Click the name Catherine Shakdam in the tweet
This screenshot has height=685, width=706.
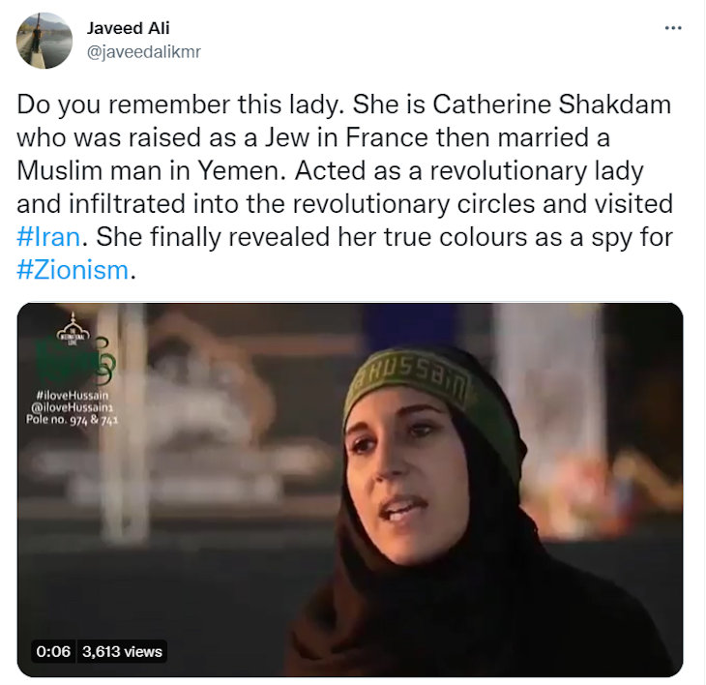552,104
